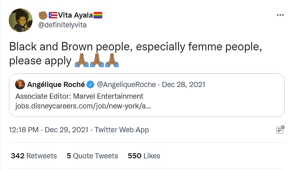Click the raised fist emoji before the name
293x170 pixels.
point(43,15)
